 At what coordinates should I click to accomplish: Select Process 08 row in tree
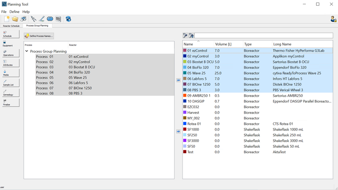click(x=105, y=93)
